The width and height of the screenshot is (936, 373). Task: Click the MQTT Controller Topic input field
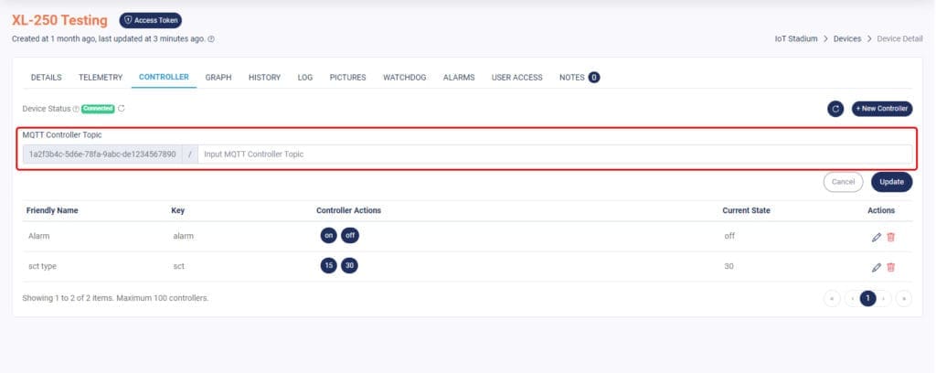tap(553, 155)
